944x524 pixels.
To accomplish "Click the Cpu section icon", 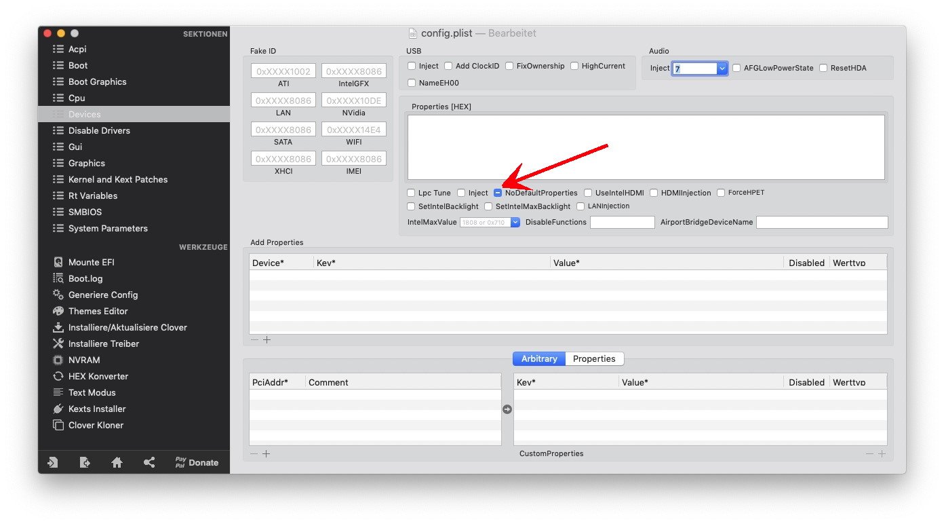I will [x=58, y=98].
